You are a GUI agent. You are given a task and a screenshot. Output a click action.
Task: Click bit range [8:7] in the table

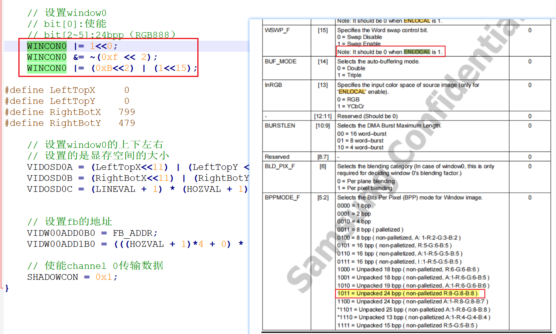tap(322, 157)
